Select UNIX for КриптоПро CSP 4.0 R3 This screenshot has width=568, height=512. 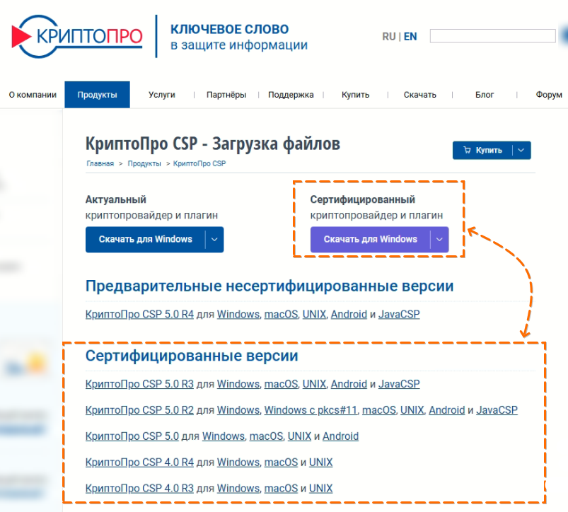coord(321,488)
